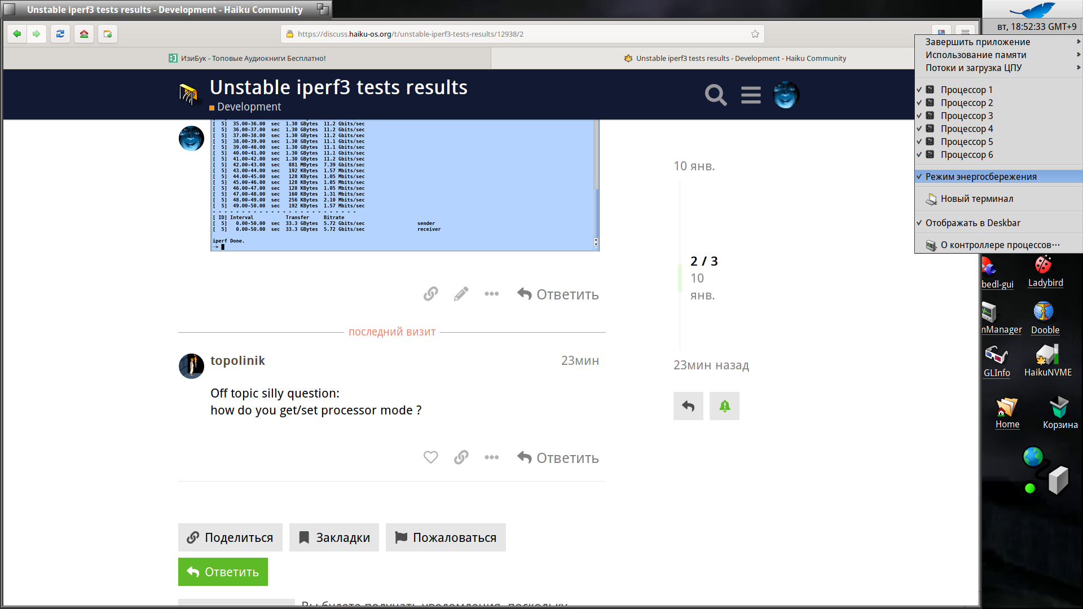Image resolution: width=1083 pixels, height=609 pixels.
Task: Select the Unstable iperf3 tests results tab
Action: coord(735,58)
